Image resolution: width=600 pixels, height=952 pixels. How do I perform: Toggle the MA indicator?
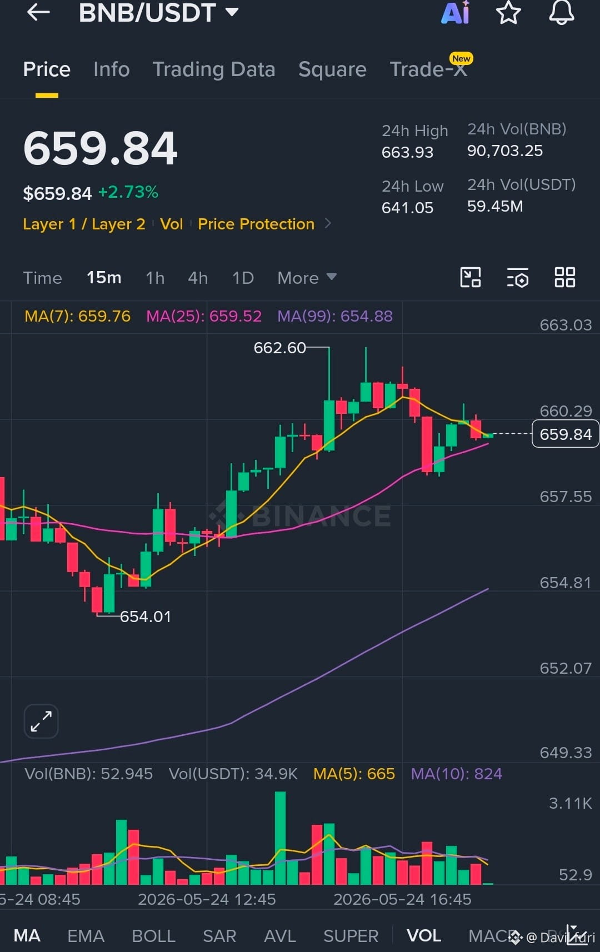27,936
